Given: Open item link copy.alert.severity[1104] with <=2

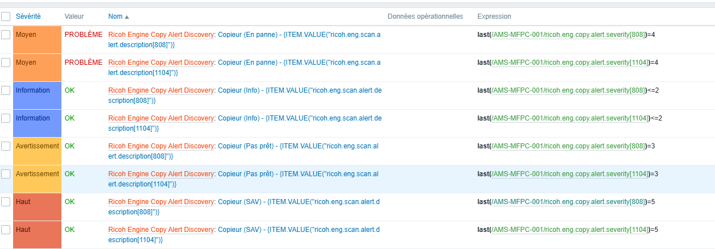Looking at the screenshot, I should point(571,118).
